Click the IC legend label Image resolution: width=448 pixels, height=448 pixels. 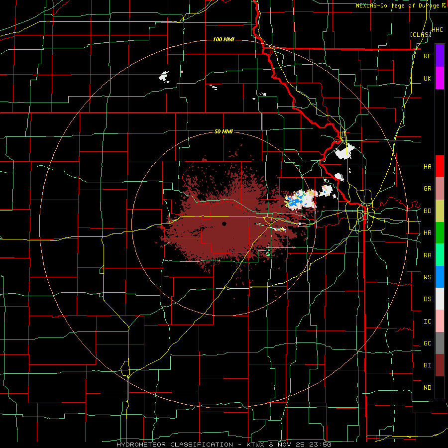[427, 322]
